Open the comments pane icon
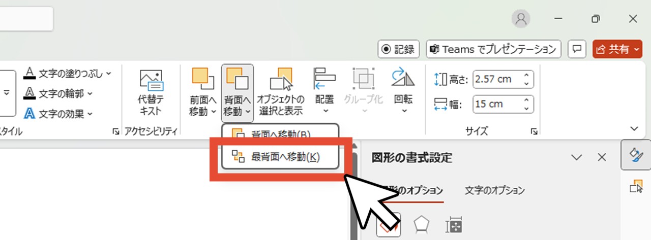Image resolution: width=651 pixels, height=240 pixels. click(577, 49)
